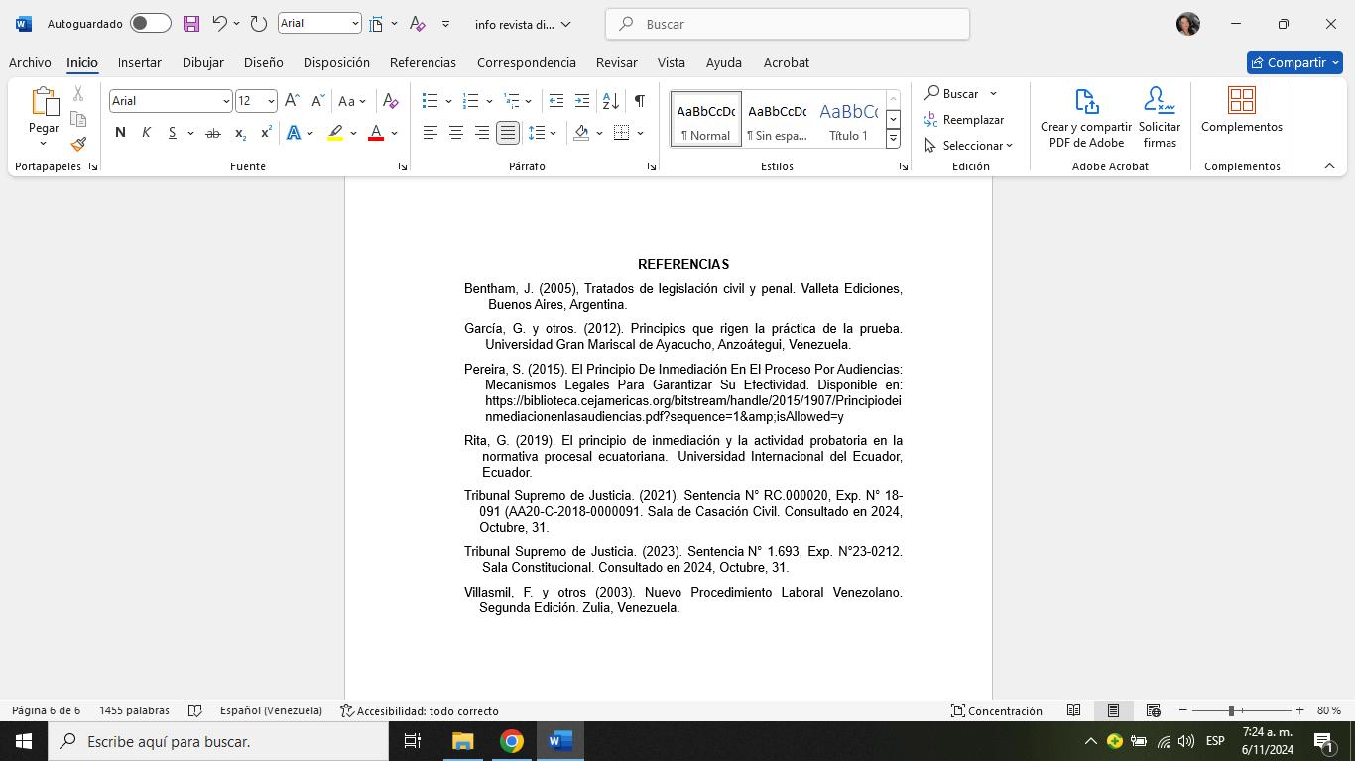Viewport: 1355px width, 761px height.
Task: Sort the selected paragraphs
Action: point(611,101)
